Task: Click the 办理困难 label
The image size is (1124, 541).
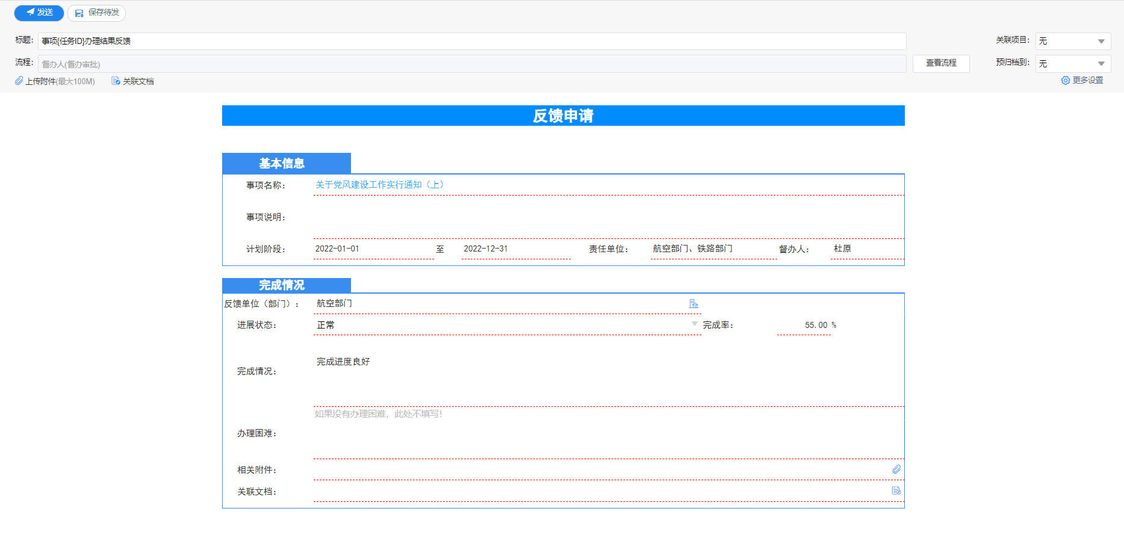Action: (257, 433)
